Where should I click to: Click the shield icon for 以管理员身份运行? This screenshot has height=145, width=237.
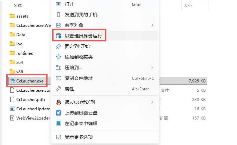[x=59, y=36]
